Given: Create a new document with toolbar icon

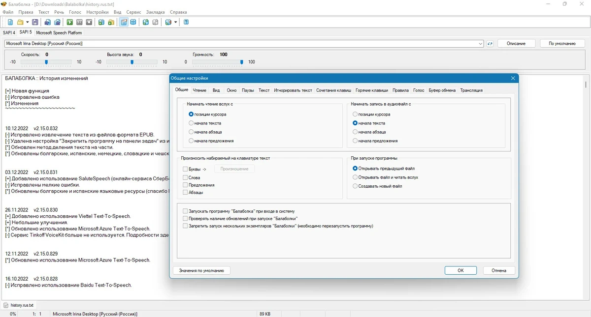Looking at the screenshot, I should 10,22.
